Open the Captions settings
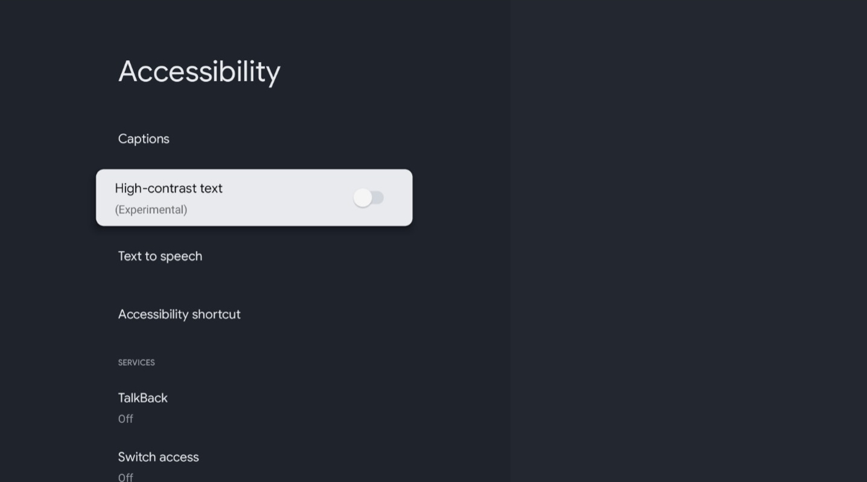867x482 pixels. pyautogui.click(x=254, y=139)
